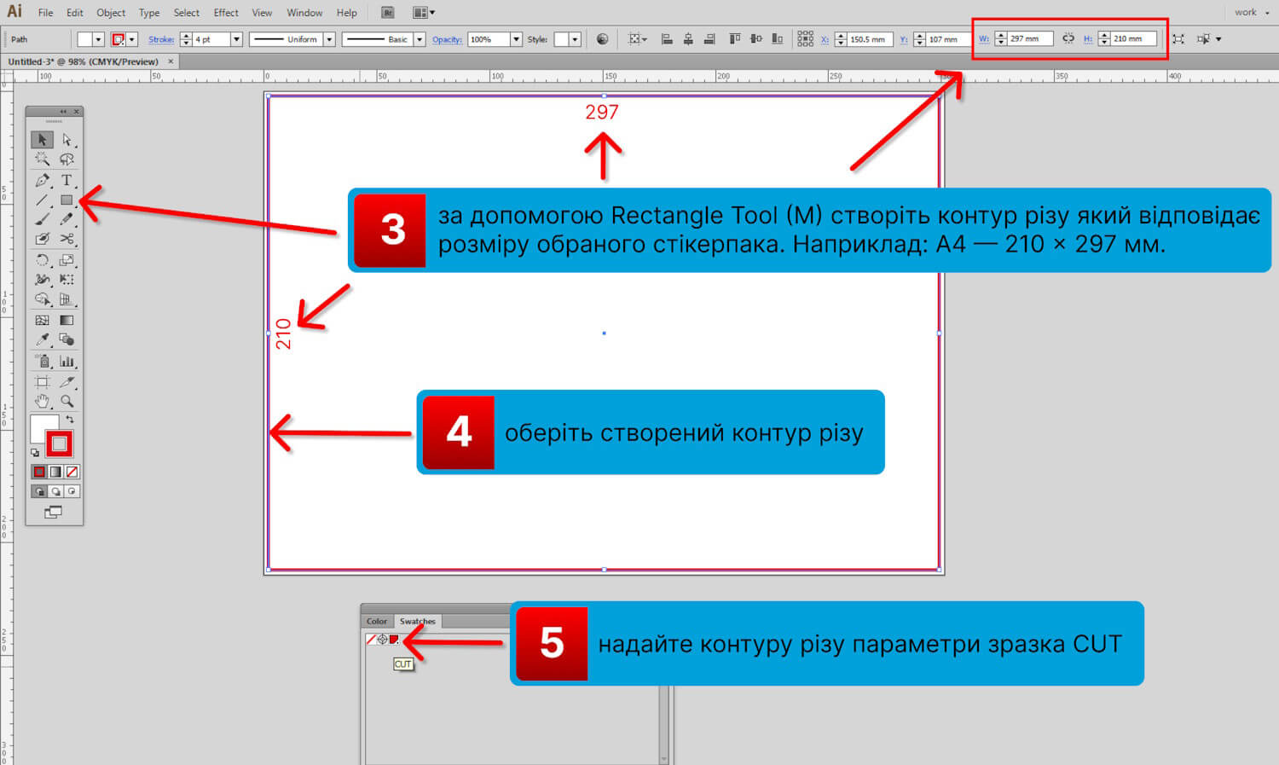Switch to the Swatches tab
This screenshot has height=765, width=1279.
pyautogui.click(x=418, y=621)
